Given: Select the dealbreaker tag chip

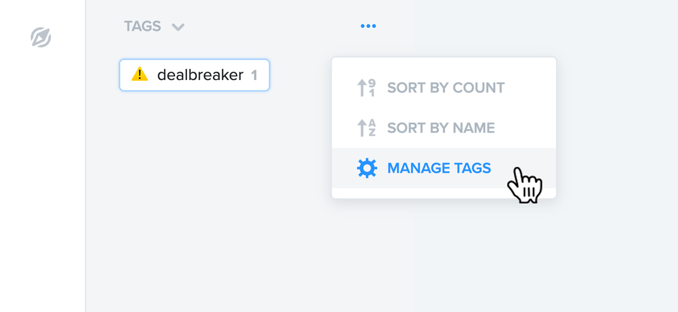Looking at the screenshot, I should point(194,74).
